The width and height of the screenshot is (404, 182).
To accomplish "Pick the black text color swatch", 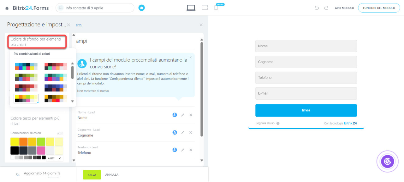I will (x=15, y=150).
